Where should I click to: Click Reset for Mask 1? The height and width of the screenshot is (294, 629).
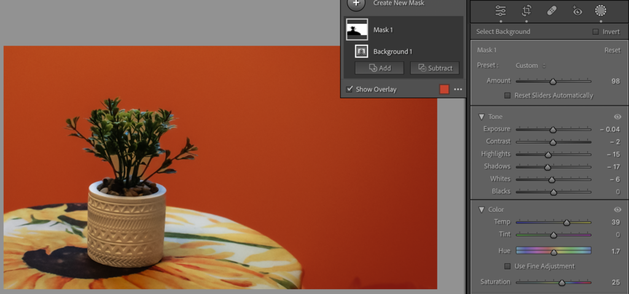612,50
